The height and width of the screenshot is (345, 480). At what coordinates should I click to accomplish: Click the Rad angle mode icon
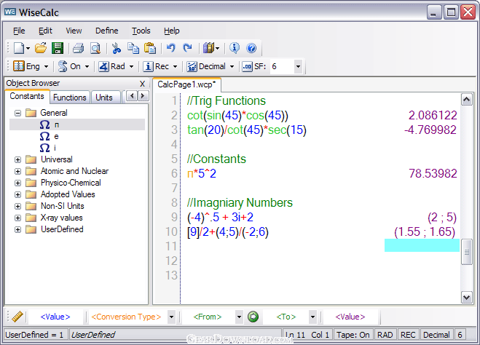pyautogui.click(x=103, y=66)
